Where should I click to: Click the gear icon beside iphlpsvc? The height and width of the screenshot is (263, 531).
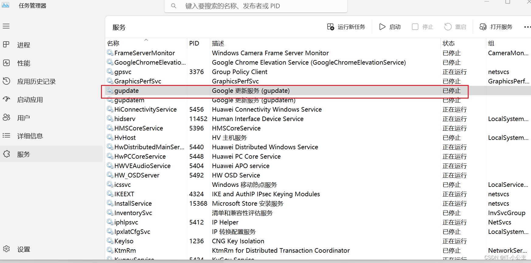pyautogui.click(x=110, y=222)
